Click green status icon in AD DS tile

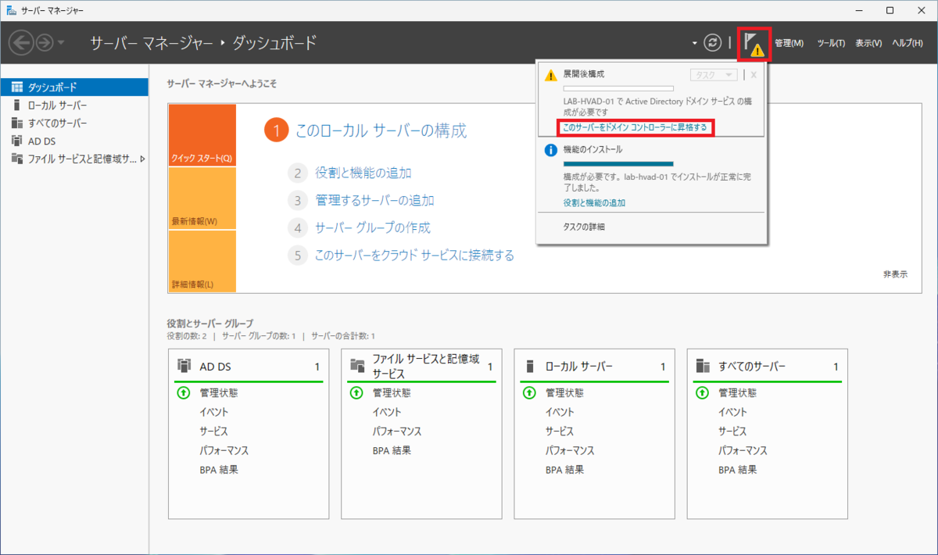point(183,392)
